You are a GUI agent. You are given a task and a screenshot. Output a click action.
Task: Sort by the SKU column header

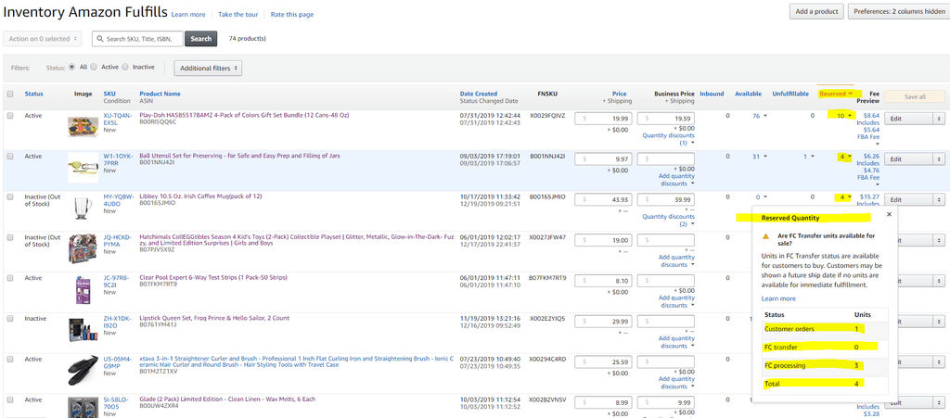pyautogui.click(x=109, y=94)
